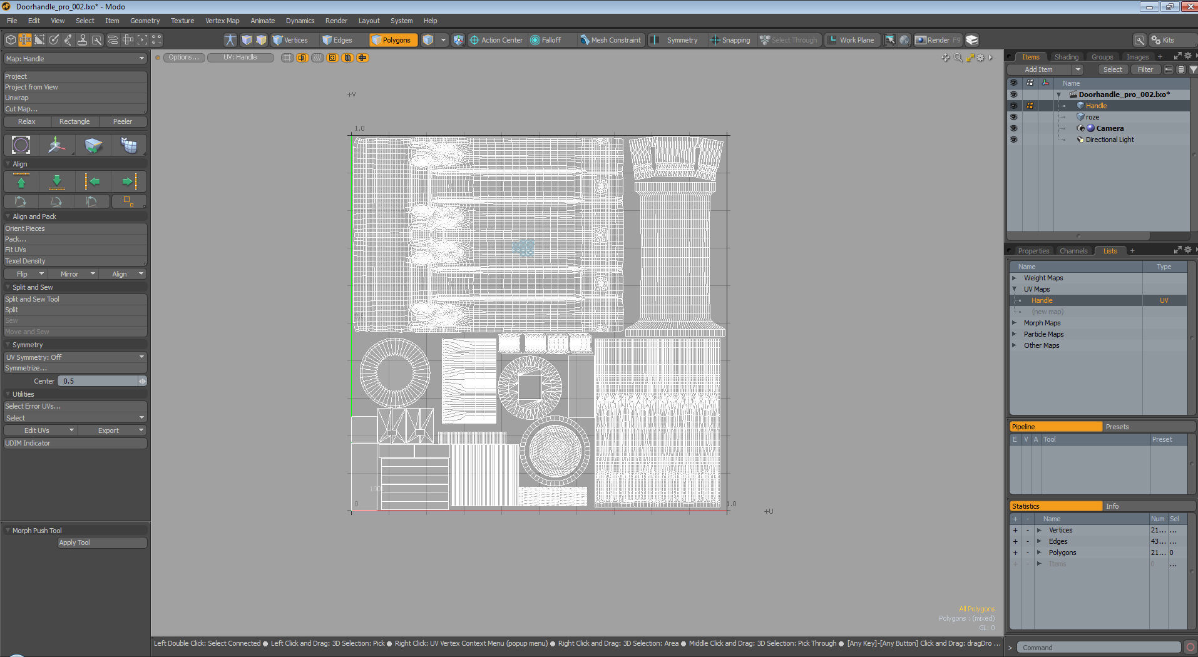Expand the Weight Maps list
1198x657 pixels.
pyautogui.click(x=1014, y=278)
